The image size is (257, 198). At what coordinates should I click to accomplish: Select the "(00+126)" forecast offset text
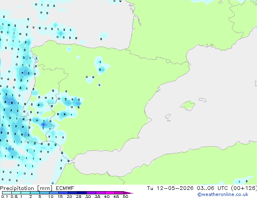(x=244, y=188)
